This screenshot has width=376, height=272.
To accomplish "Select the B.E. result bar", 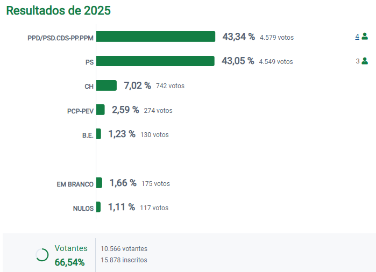I will coord(98,134).
